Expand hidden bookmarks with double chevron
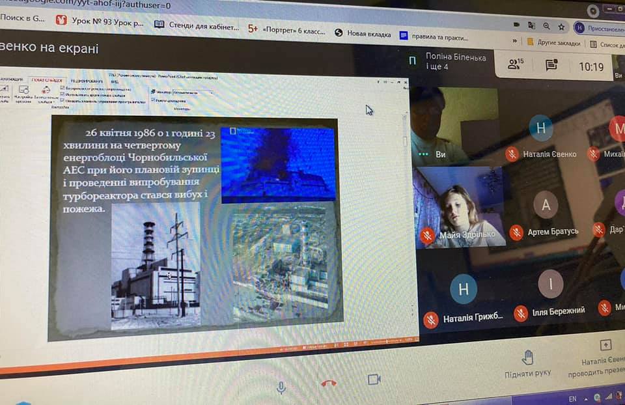This screenshot has width=625, height=405. (x=514, y=40)
